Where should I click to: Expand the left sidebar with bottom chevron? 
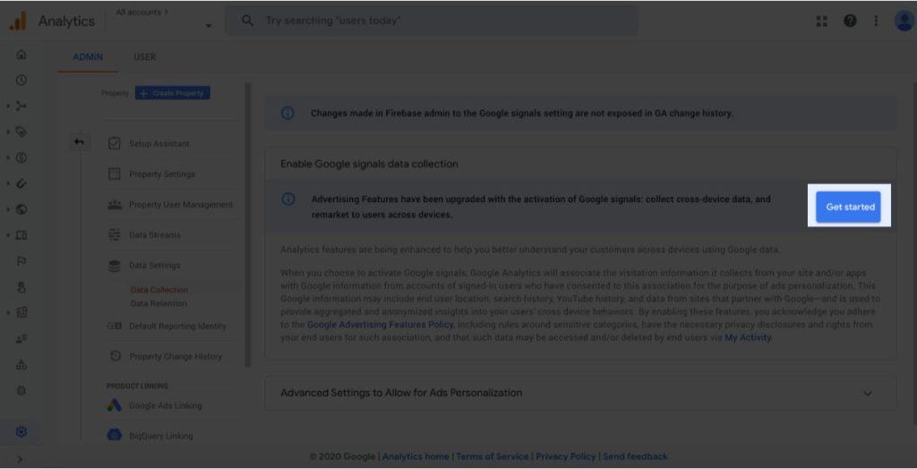pyautogui.click(x=20, y=460)
